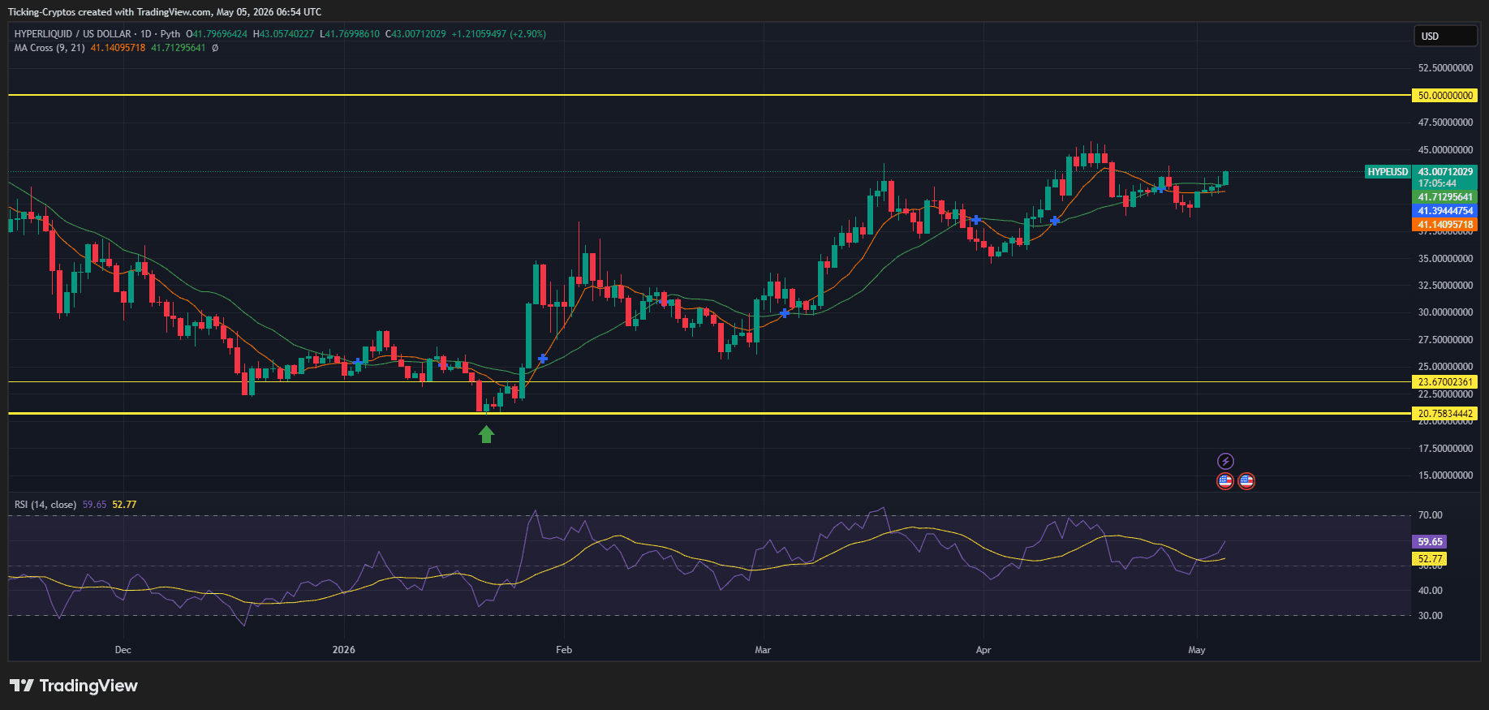The width and height of the screenshot is (1489, 710).
Task: Click the 52.50000000 price axis label
Action: (x=1445, y=68)
